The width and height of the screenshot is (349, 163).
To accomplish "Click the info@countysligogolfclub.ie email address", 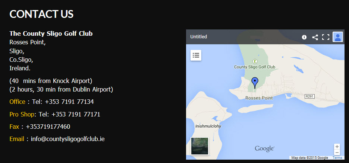I will [x=67, y=139].
